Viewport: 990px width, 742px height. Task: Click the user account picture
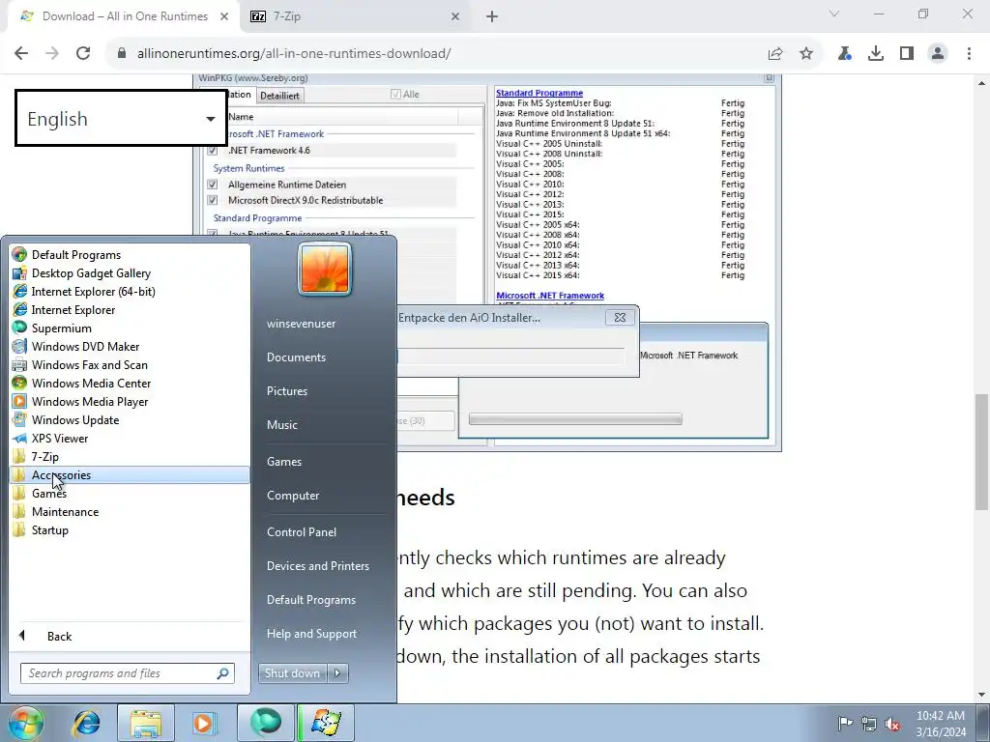[325, 270]
